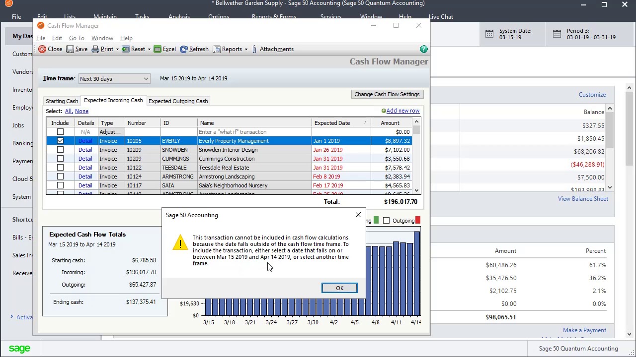
Task: Open the Cash Flow Manager Window menu
Action: click(x=102, y=38)
